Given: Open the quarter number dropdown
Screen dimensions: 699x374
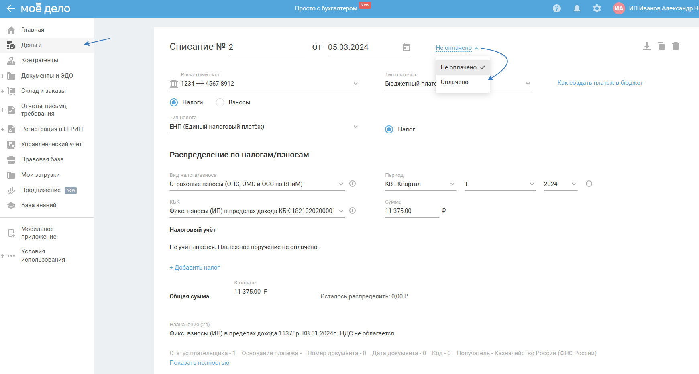Looking at the screenshot, I should pos(500,184).
